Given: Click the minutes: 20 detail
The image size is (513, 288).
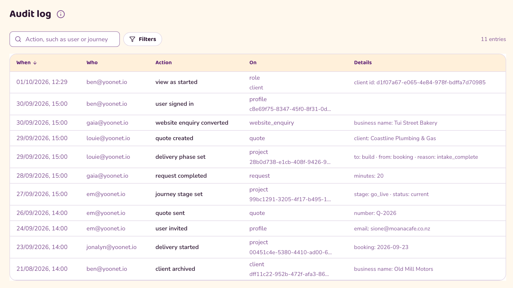Looking at the screenshot, I should (x=369, y=176).
